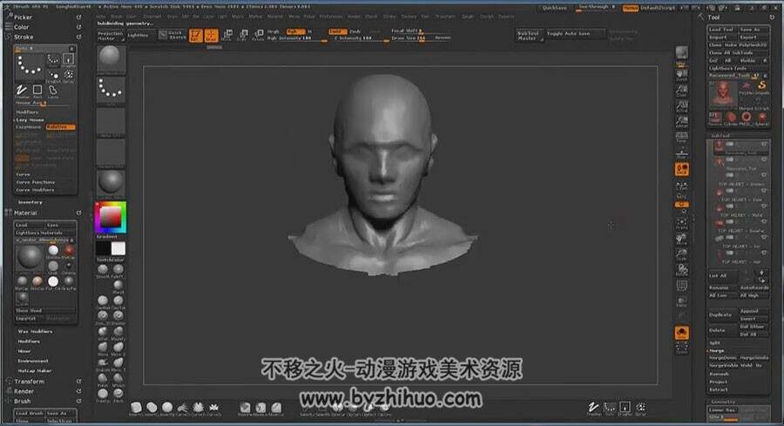Click the Frame icon on right shelf
Screen dimensions: 784x426
[x=681, y=223]
